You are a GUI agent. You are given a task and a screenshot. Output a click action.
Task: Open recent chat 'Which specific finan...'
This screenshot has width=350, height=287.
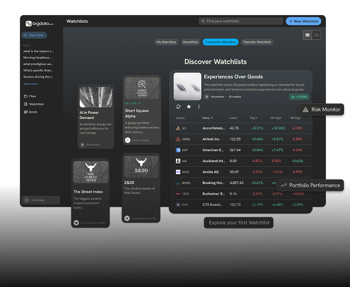[x=38, y=70]
